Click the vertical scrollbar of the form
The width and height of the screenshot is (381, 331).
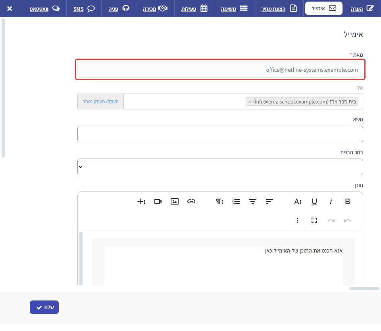point(3,88)
